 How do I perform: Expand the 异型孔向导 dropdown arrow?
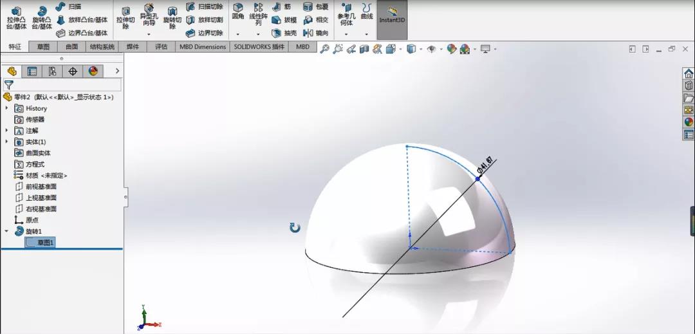click(149, 34)
